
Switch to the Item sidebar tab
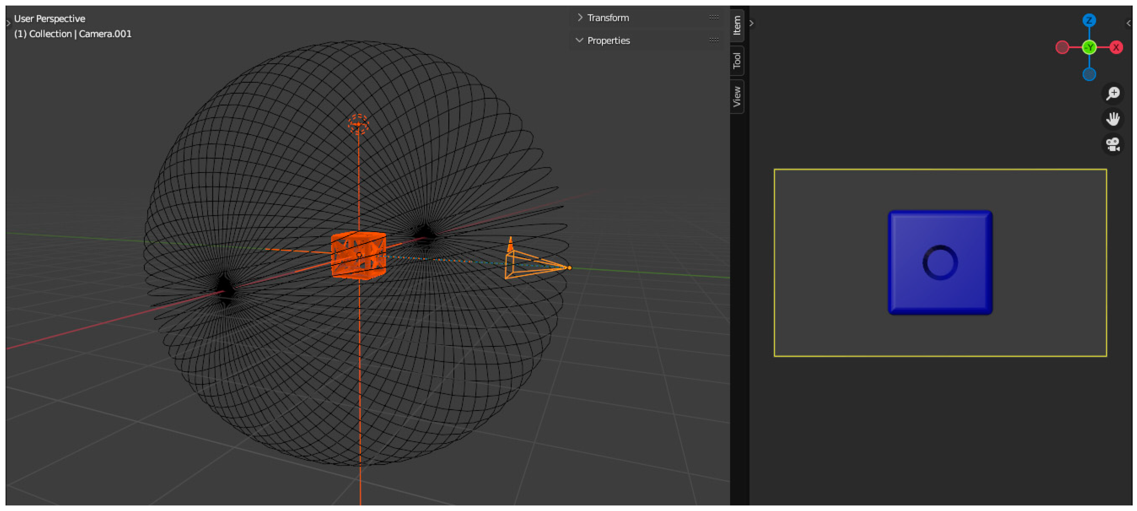736,25
